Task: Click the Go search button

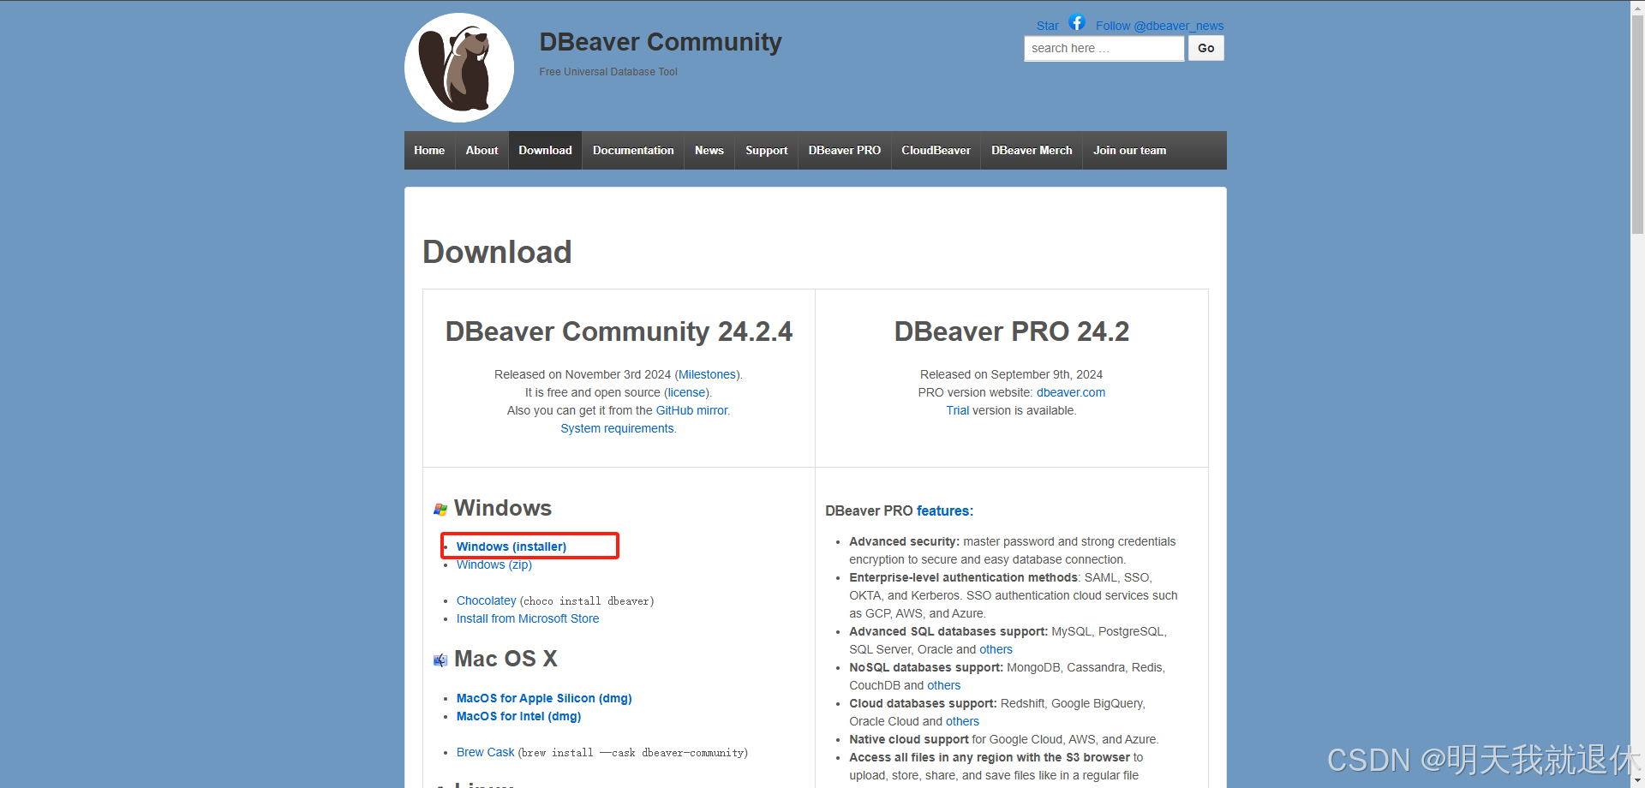Action: (1206, 49)
